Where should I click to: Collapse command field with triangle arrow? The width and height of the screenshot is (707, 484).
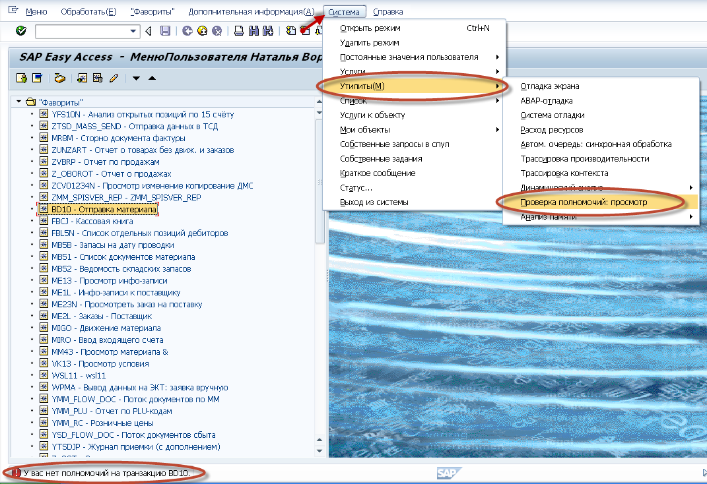(149, 31)
